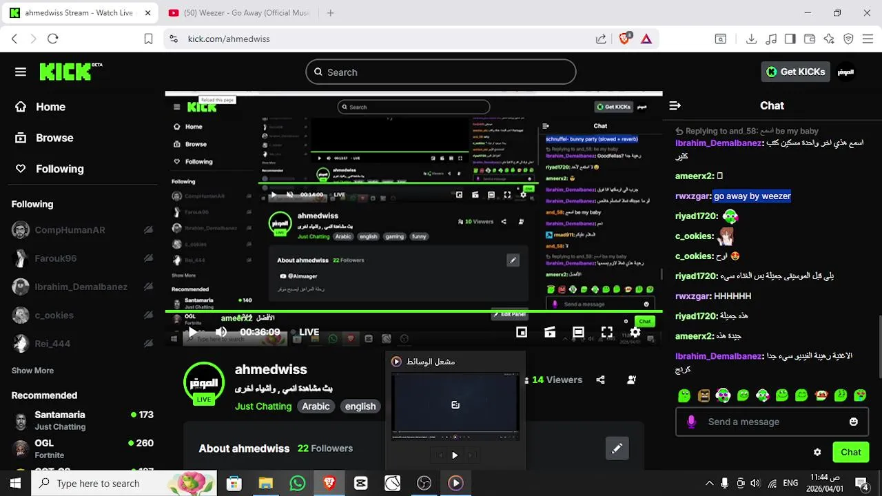The height and width of the screenshot is (496, 882).
Task: Click the highlighted 'go away by weezer' message
Action: tap(752, 196)
